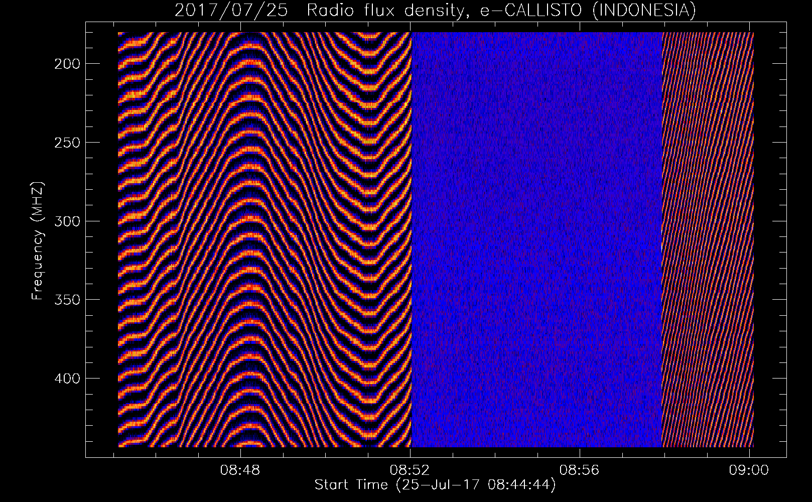The width and height of the screenshot is (812, 502).
Task: Click the 350 frequency tick label
Action: click(66, 300)
